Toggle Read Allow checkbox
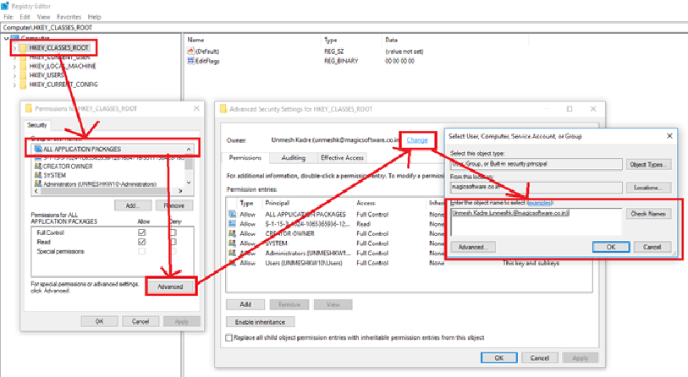This screenshot has width=688, height=377. pyautogui.click(x=141, y=242)
